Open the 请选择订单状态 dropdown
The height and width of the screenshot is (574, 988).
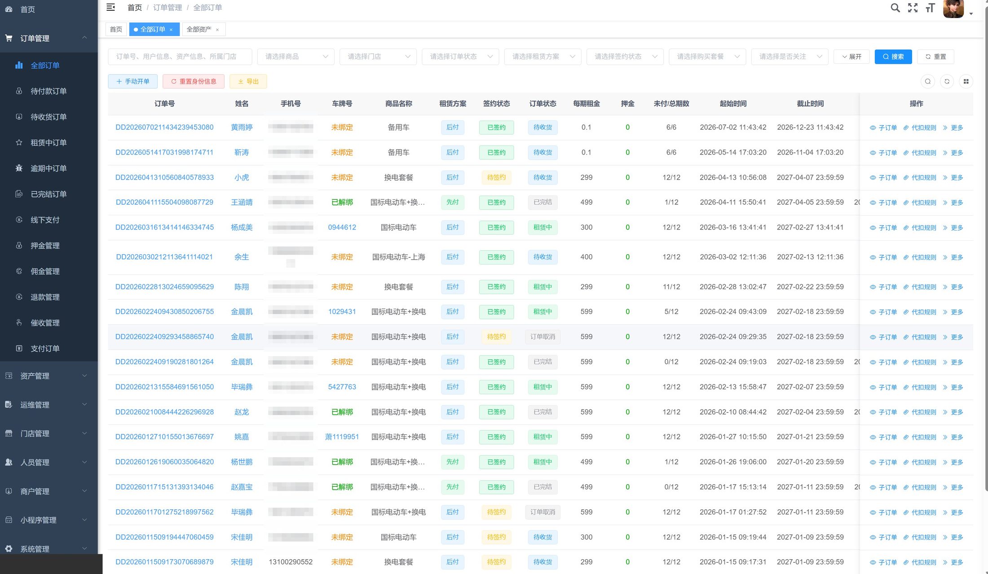click(460, 57)
